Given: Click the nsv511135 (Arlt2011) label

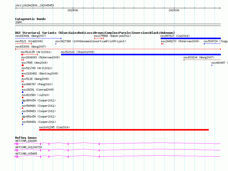Looking at the screenshot, I should 36,52.
